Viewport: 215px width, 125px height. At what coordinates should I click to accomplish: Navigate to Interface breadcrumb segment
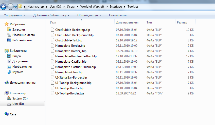pyautogui.click(x=116, y=7)
